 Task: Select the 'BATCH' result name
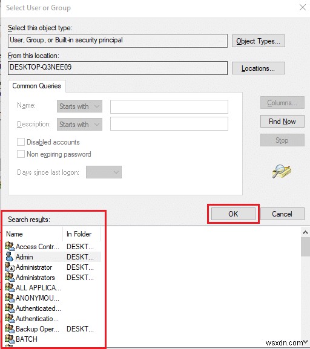[27, 339]
